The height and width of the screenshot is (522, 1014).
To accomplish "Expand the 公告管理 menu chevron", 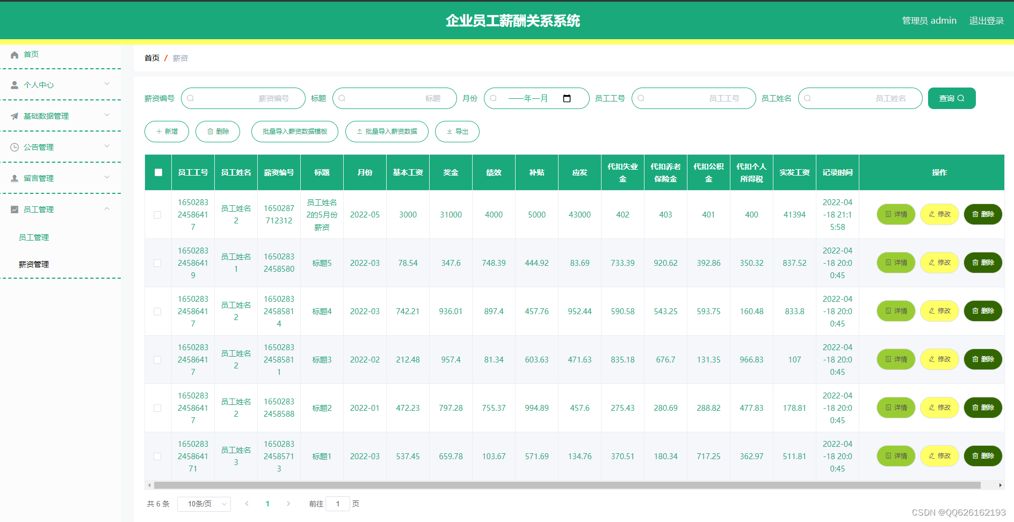I will pyautogui.click(x=107, y=146).
